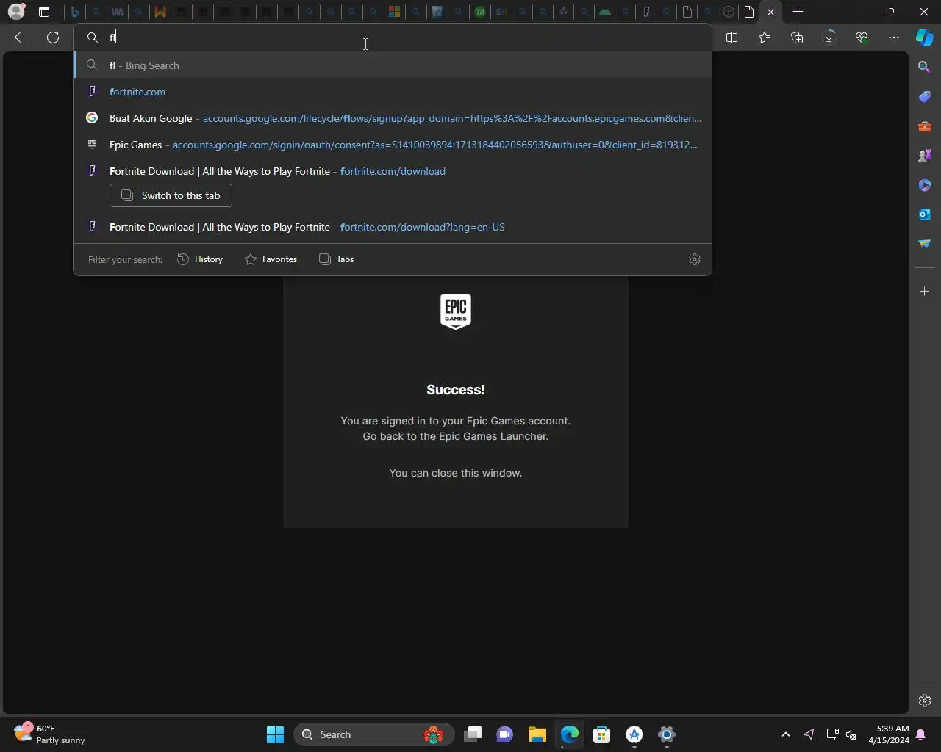This screenshot has width=941, height=752.
Task: Close the active tab
Action: (x=770, y=12)
